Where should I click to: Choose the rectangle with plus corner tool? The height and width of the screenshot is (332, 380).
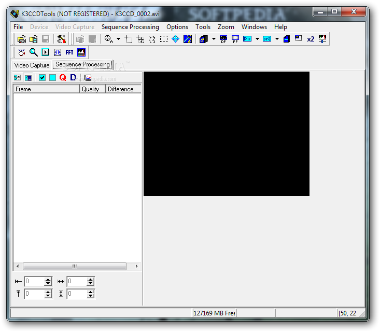[128, 39]
